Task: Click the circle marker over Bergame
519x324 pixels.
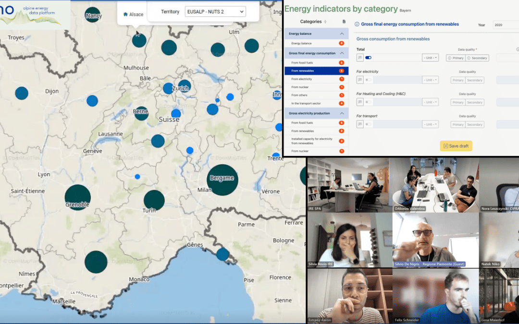Action: 222,180
